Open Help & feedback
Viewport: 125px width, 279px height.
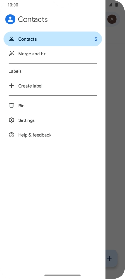pyautogui.click(x=53, y=135)
